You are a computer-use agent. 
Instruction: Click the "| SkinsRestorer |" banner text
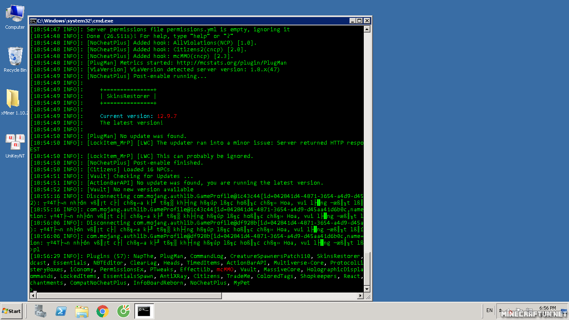(128, 96)
